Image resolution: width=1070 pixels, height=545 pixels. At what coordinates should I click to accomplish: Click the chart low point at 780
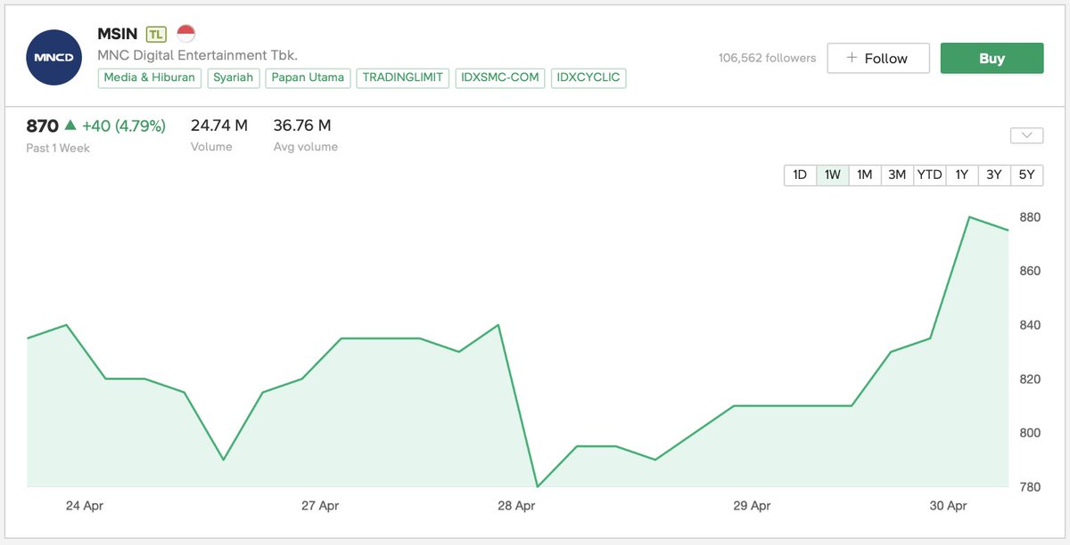click(537, 486)
